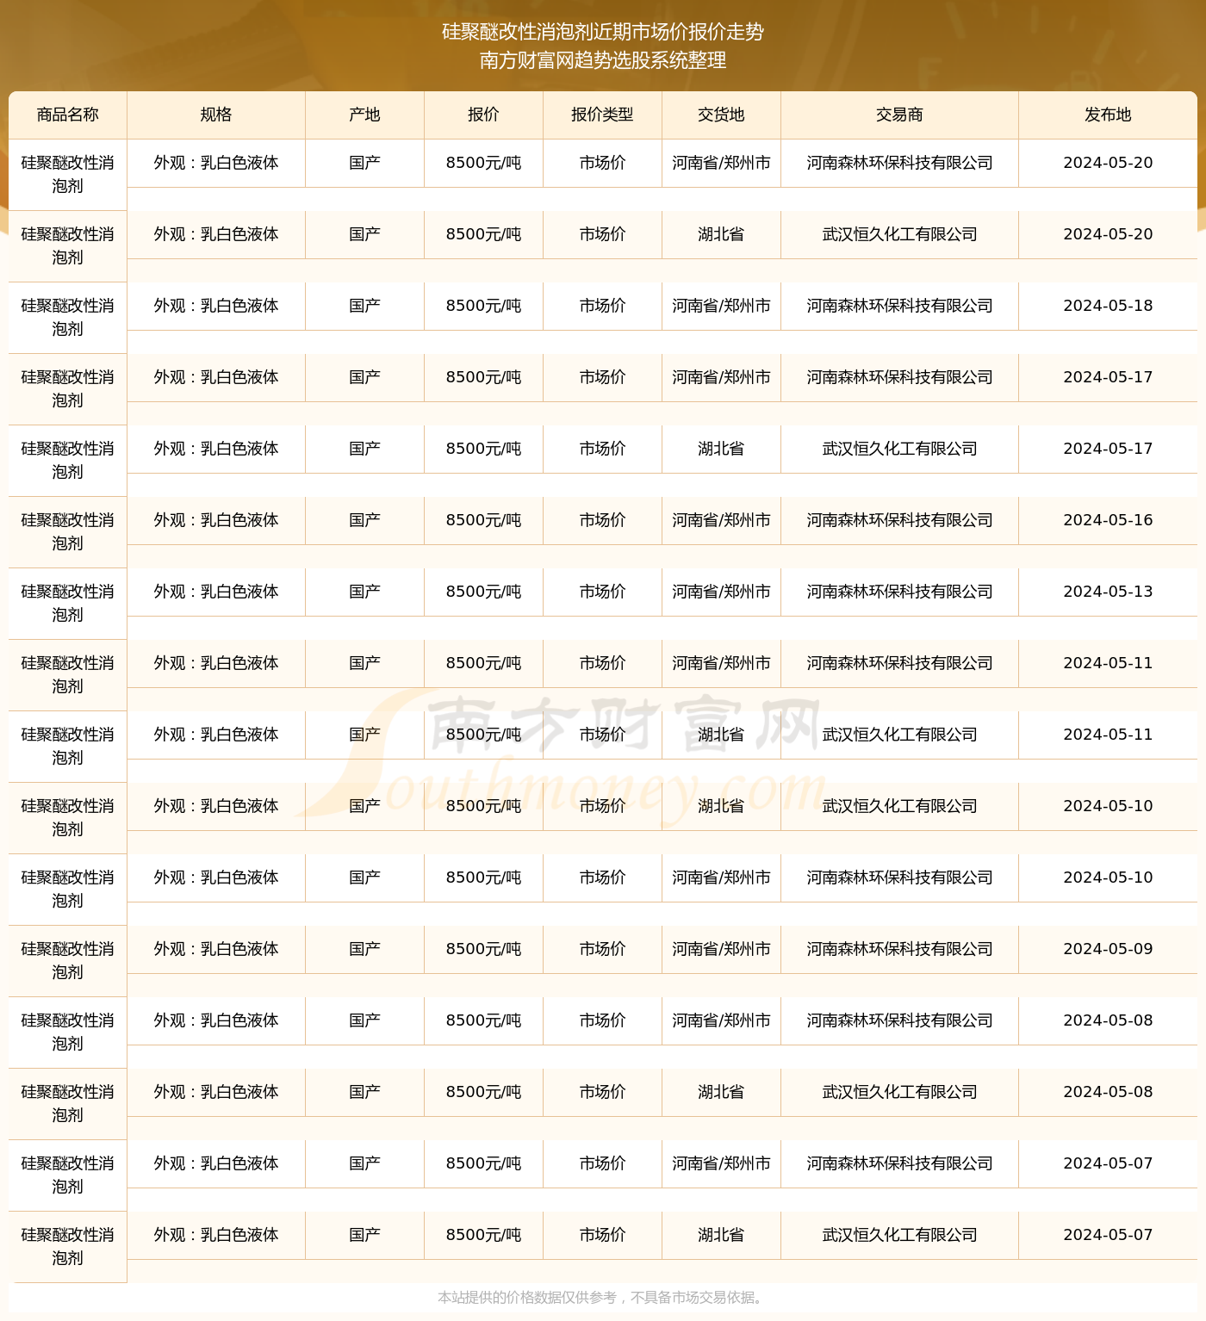Click the date 2024-05-18
Screen dimensions: 1206x1321
[1108, 306]
